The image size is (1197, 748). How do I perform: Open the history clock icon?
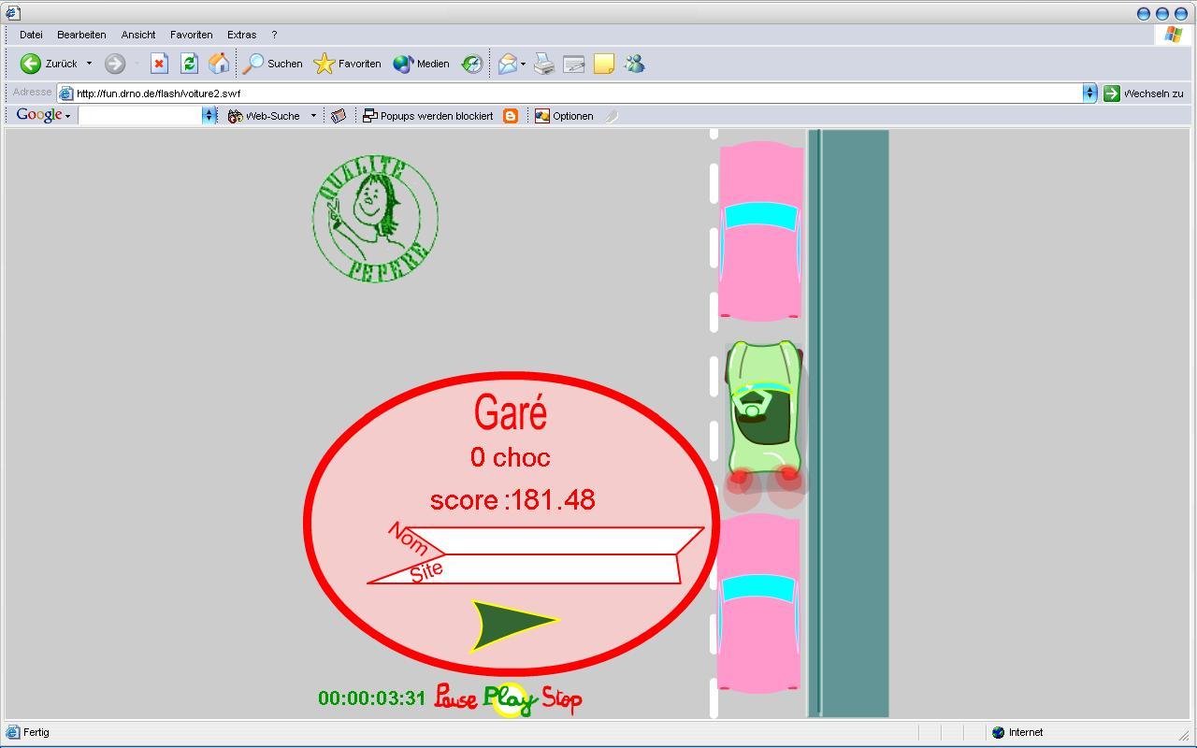[x=472, y=64]
